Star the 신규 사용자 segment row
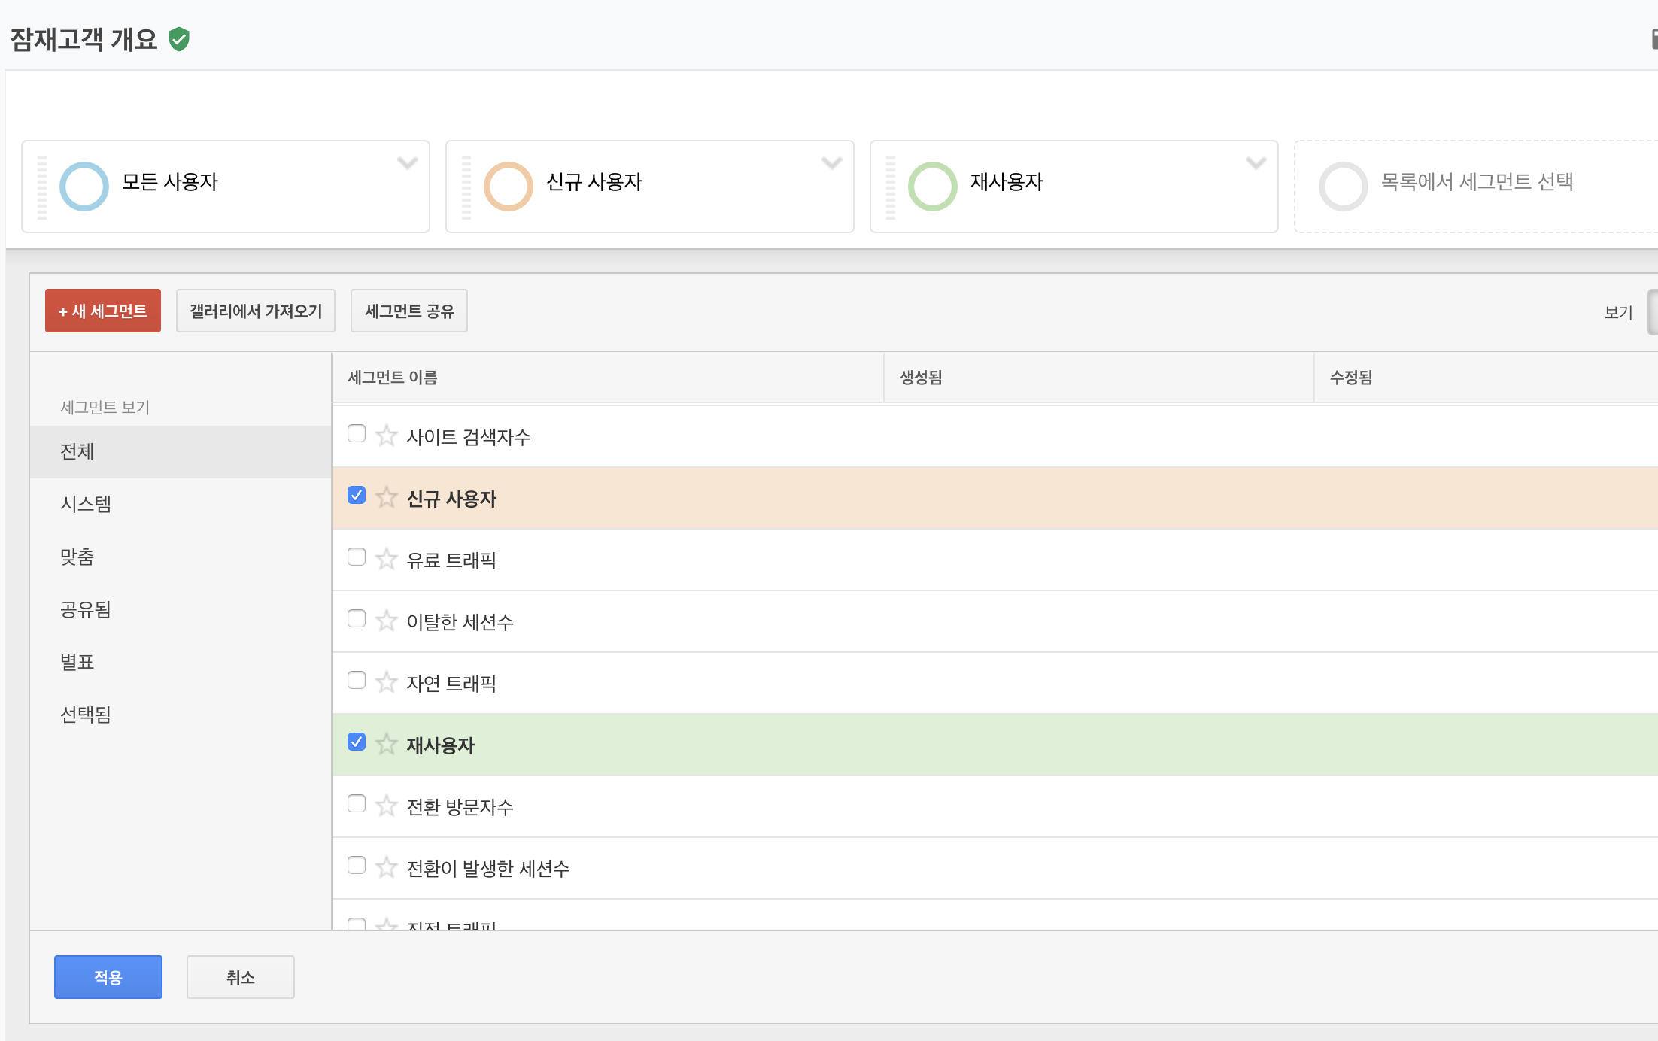The image size is (1658, 1041). (x=387, y=497)
